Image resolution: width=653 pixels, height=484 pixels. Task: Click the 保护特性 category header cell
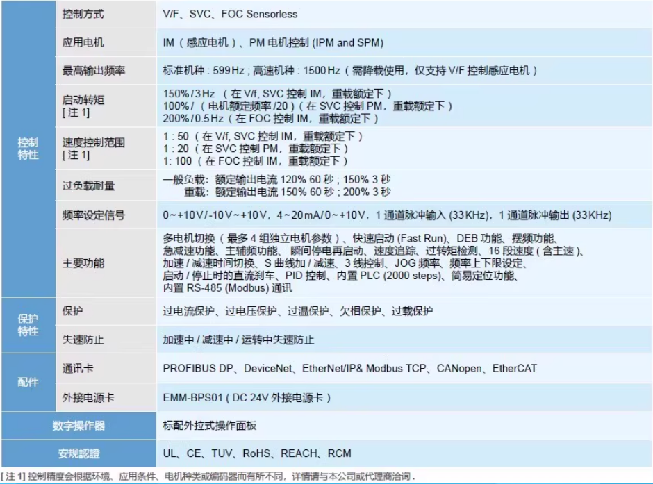pos(28,325)
